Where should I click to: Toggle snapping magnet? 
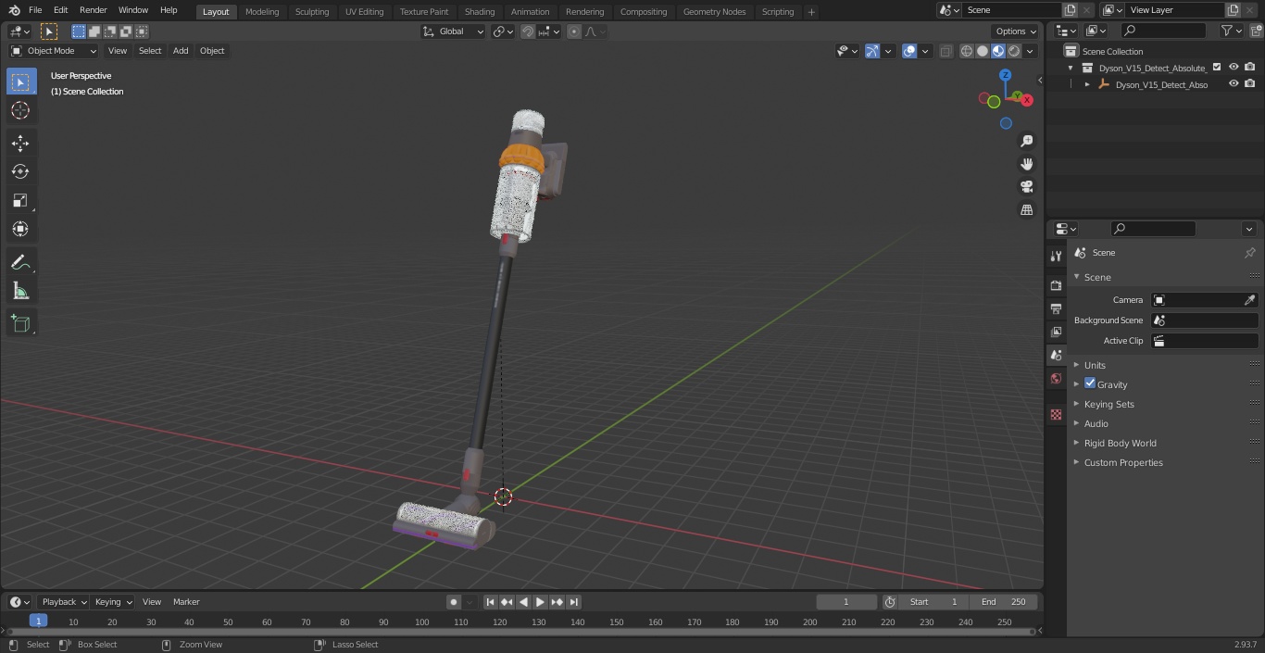(x=527, y=31)
